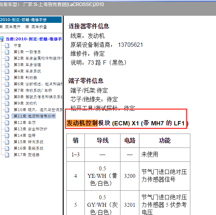
Task: Click the page icon for 第15章 转向系统
Action: coord(7,142)
